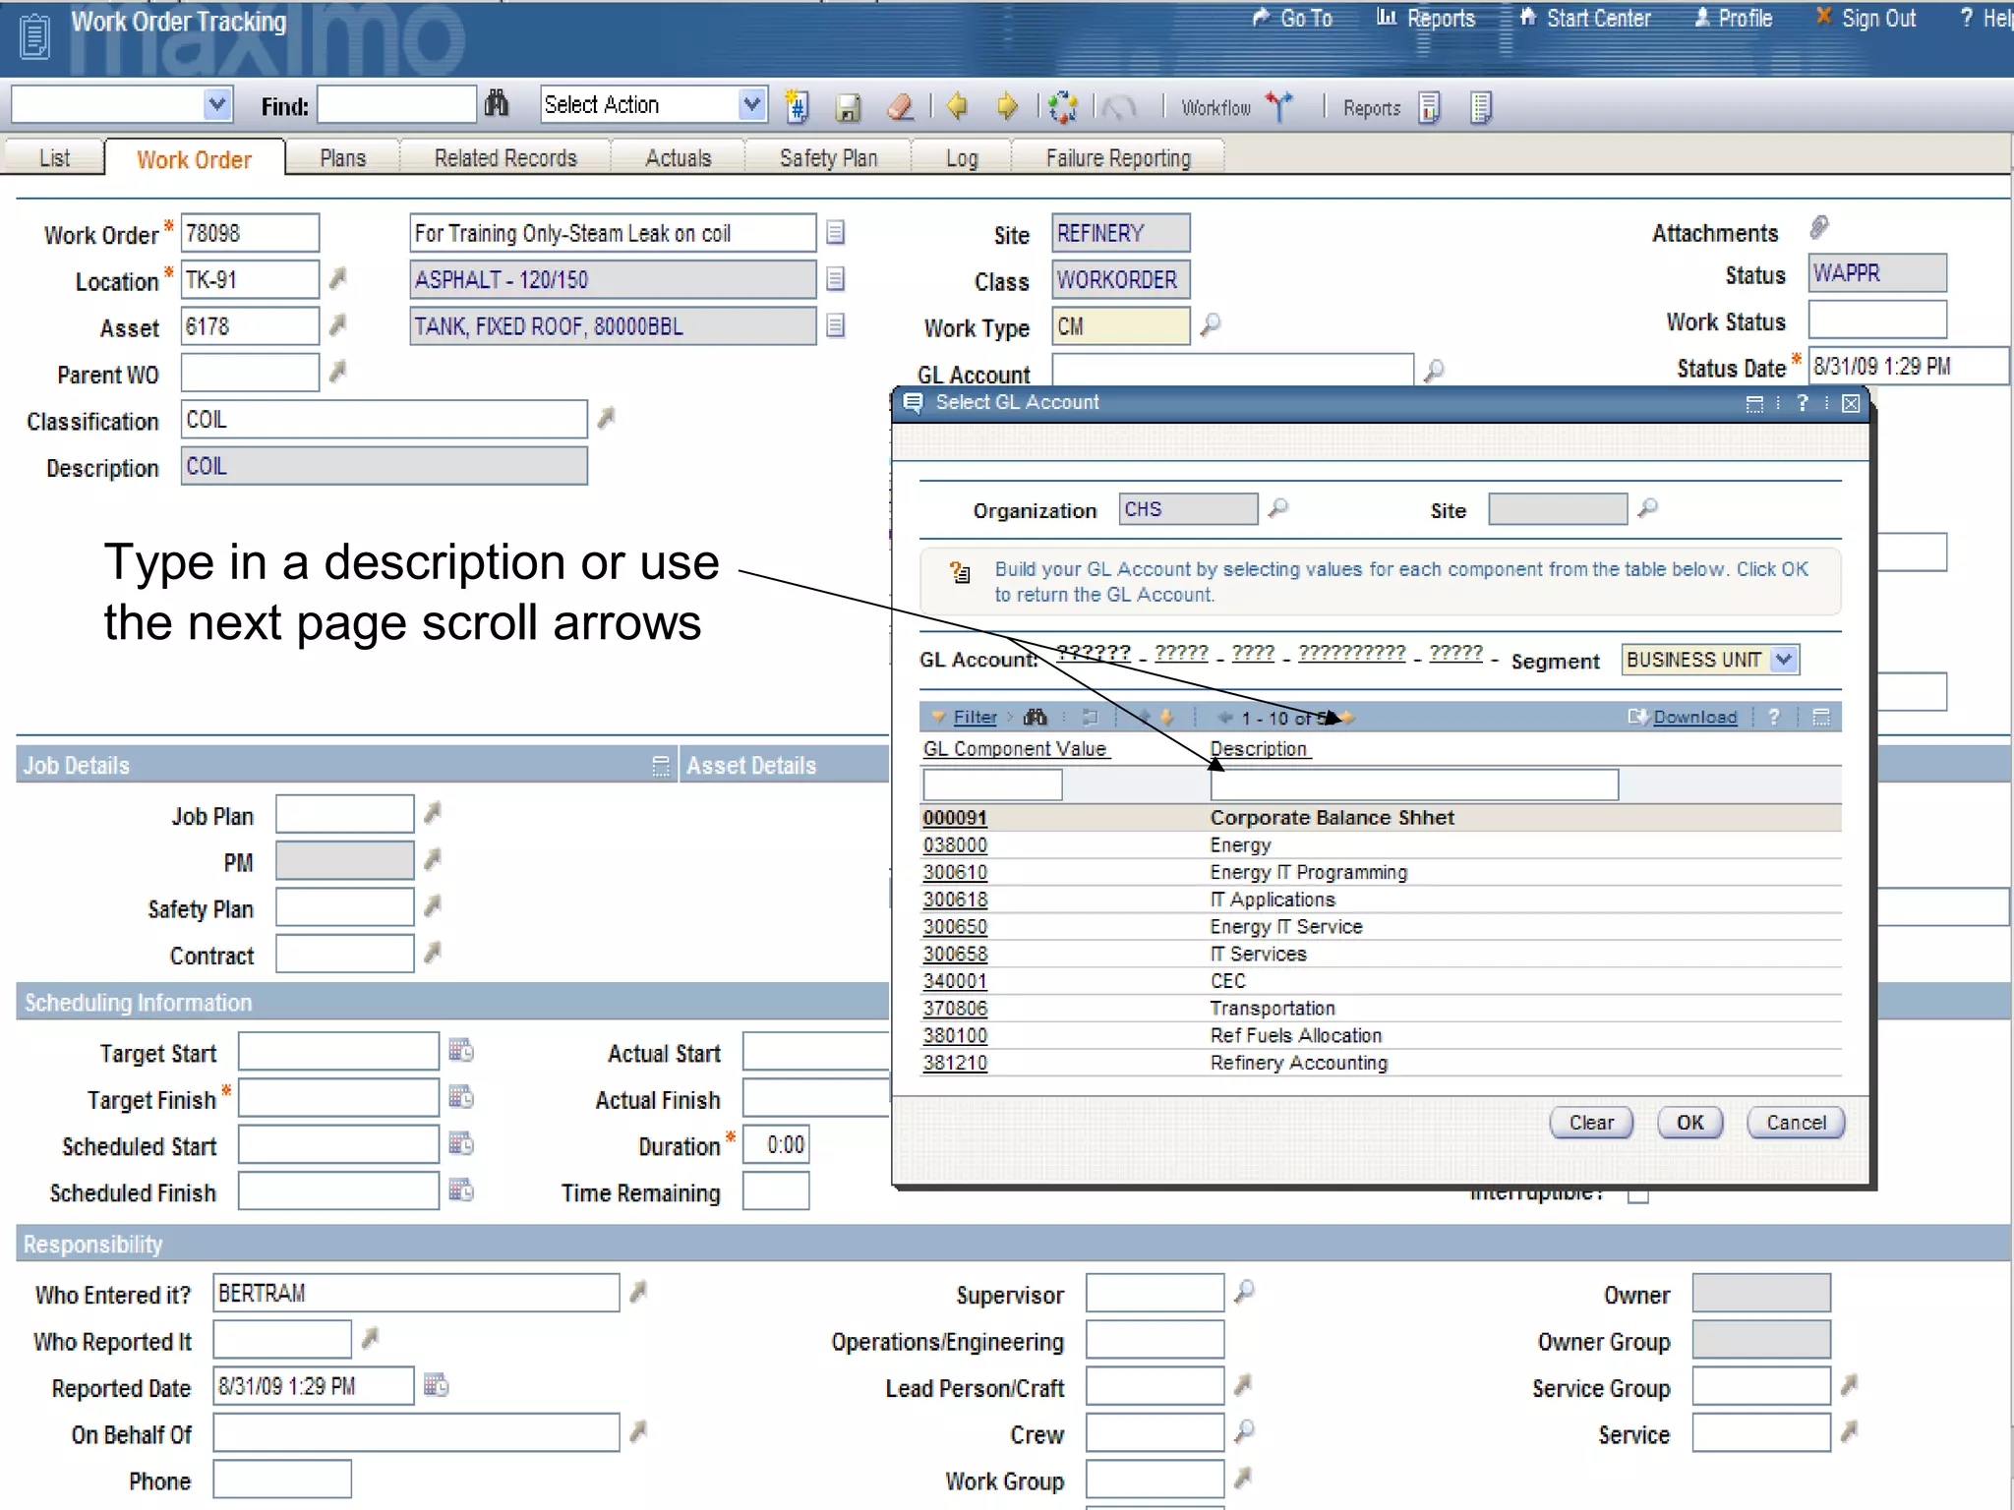Go to the next record with the right arrow
Viewport: 2014px width, 1510px height.
1006,106
